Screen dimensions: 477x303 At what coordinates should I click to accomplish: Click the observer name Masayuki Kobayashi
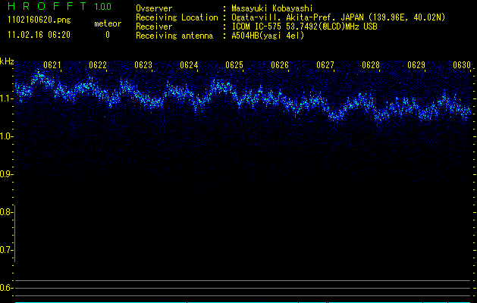pyautogui.click(x=274, y=8)
